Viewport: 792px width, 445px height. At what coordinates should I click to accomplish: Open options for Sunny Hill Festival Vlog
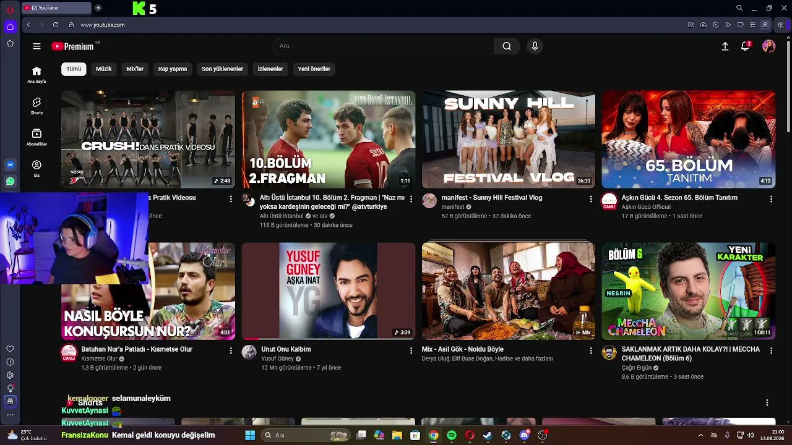[591, 200]
